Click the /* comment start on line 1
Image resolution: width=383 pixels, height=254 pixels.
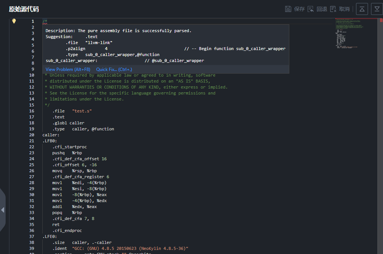point(45,21)
